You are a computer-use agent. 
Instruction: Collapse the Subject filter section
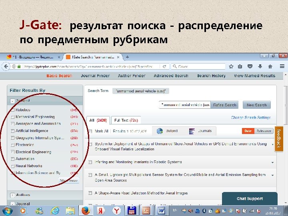(12, 101)
